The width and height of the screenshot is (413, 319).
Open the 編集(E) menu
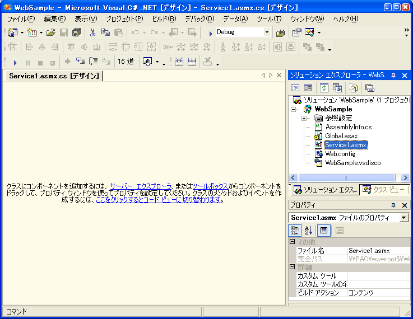pyautogui.click(x=55, y=19)
